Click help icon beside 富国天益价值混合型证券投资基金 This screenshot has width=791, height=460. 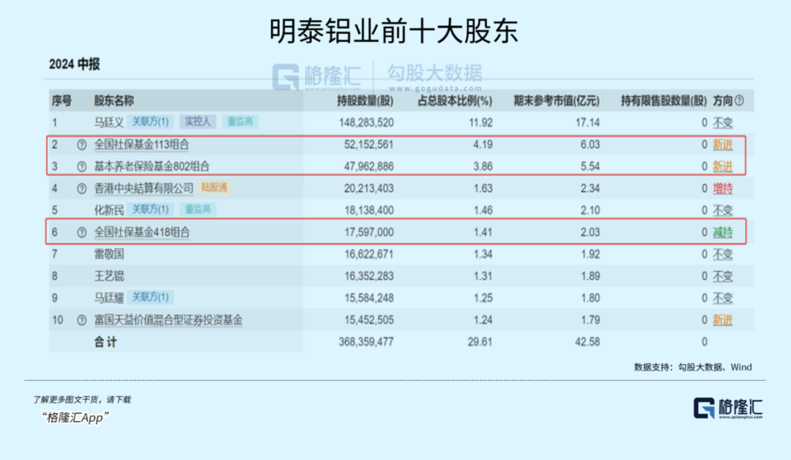[82, 320]
